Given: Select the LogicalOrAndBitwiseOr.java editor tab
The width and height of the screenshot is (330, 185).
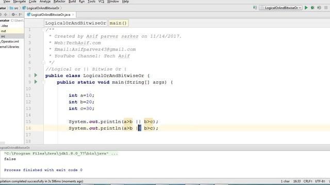Looking at the screenshot, I should pyautogui.click(x=51, y=15).
